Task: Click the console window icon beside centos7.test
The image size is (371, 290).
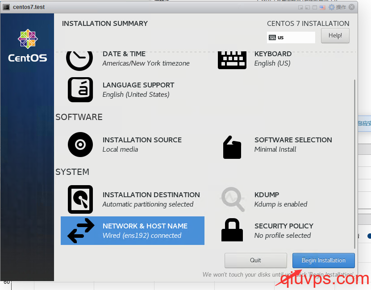Action: point(6,7)
